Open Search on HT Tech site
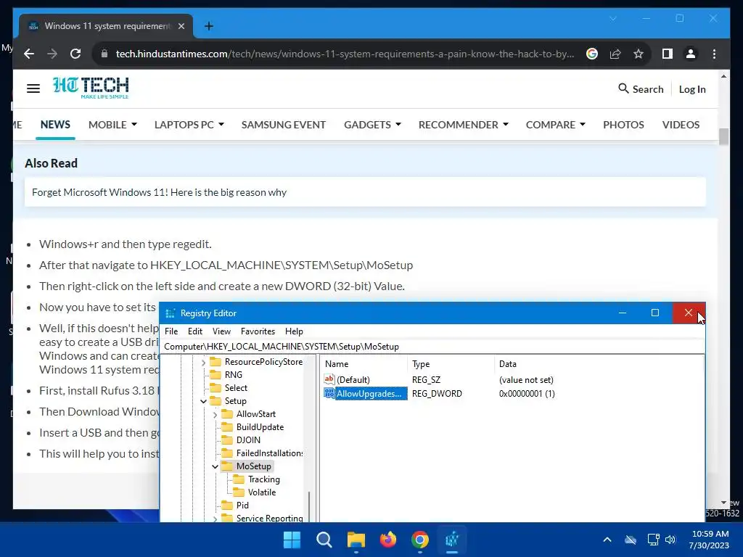The image size is (743, 557). pos(641,89)
